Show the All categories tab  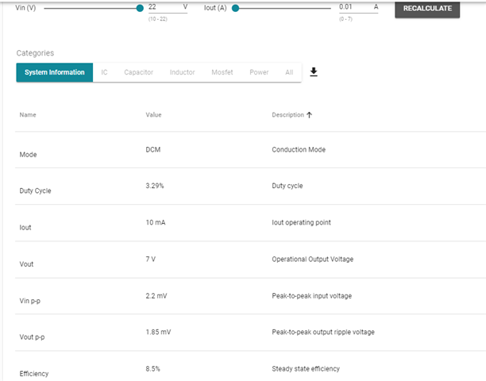[289, 72]
